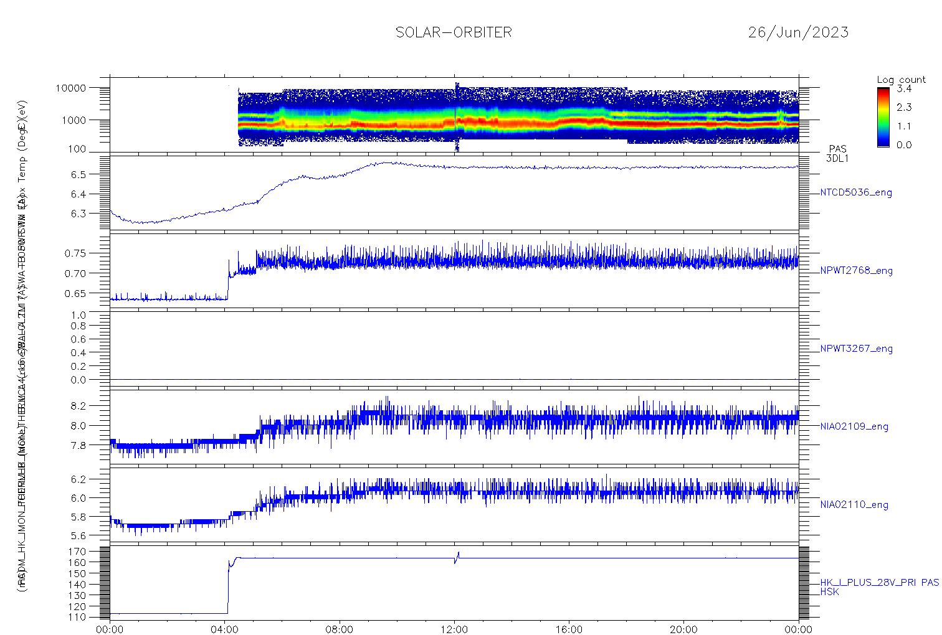Click the temperature curve peak near 09:30
This screenshot has height=635, width=942.
[386, 163]
